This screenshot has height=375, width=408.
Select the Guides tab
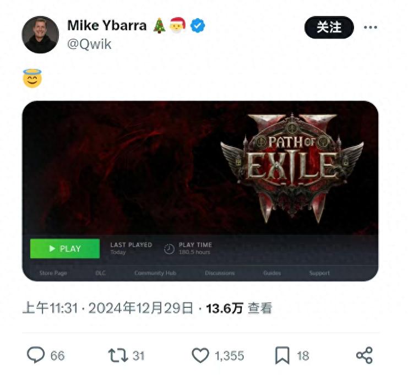point(272,273)
